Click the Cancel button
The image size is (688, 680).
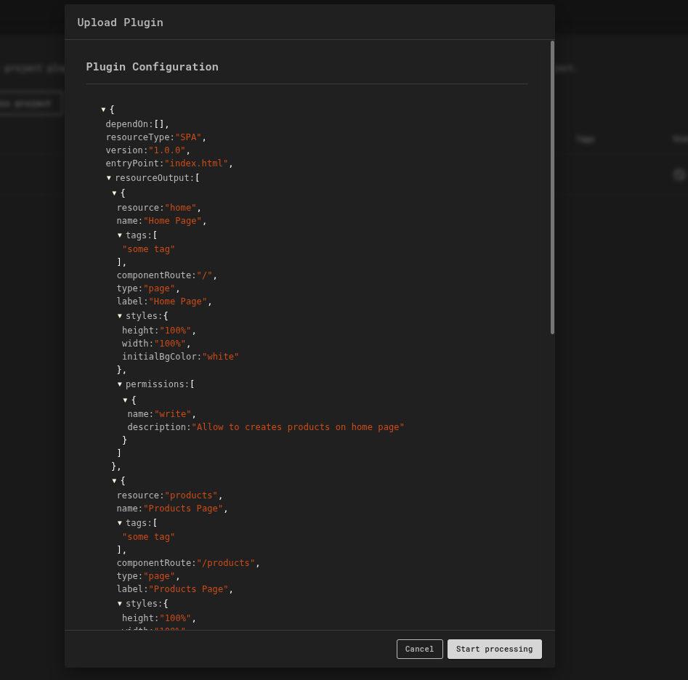[419, 649]
